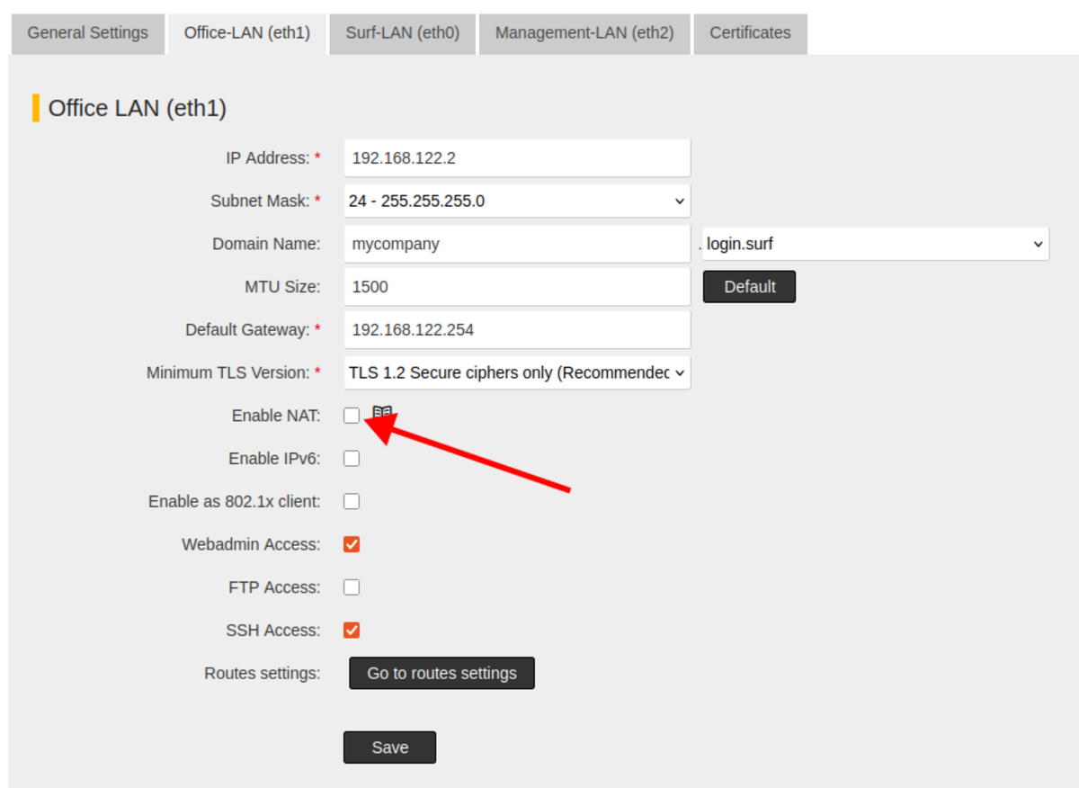The image size is (1079, 788).
Task: Enable the IPv6 checkbox
Action: (352, 459)
